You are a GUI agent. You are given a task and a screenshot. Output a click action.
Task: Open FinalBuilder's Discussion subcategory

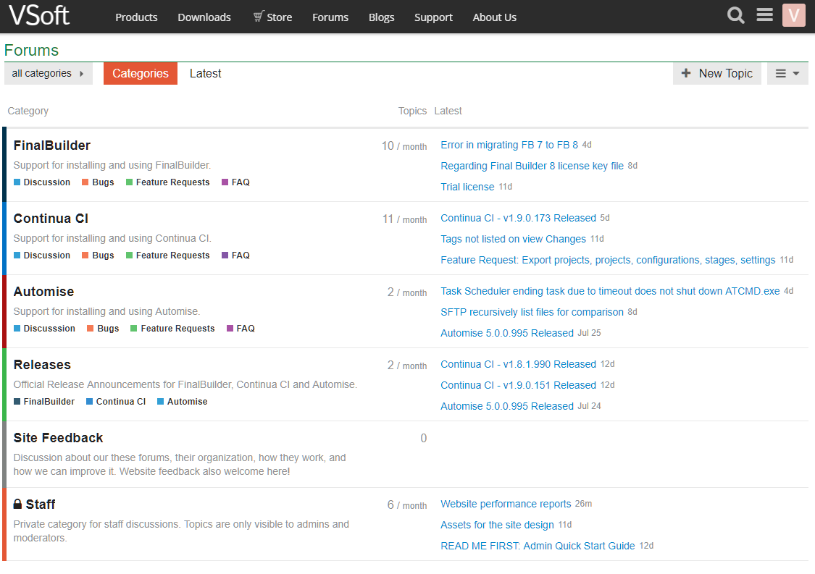41,182
